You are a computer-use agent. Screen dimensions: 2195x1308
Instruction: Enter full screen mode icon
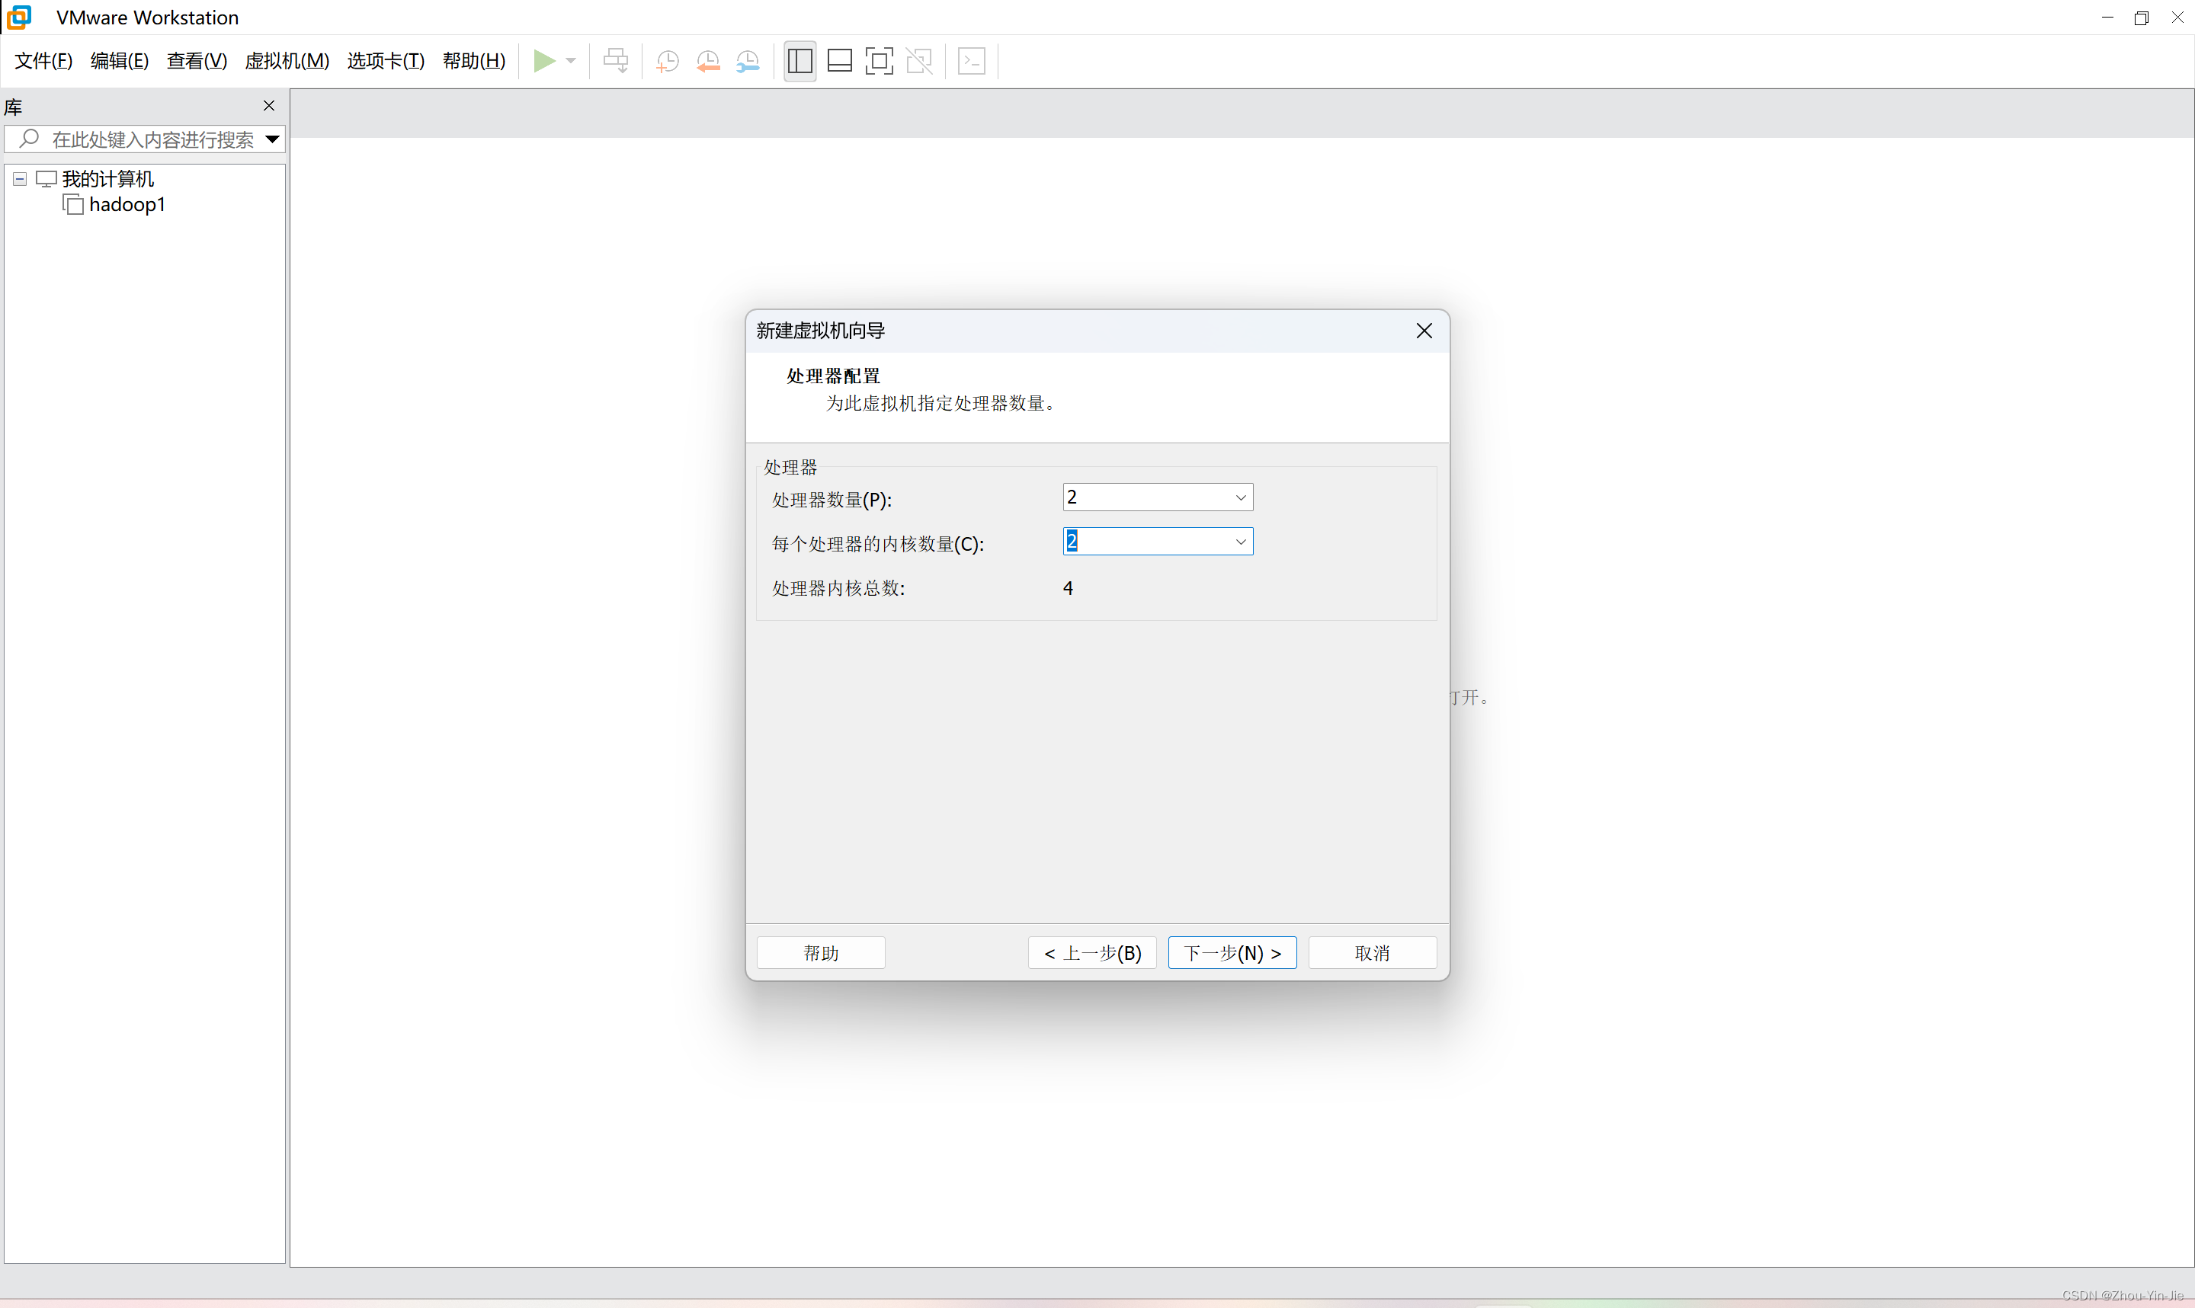point(879,61)
